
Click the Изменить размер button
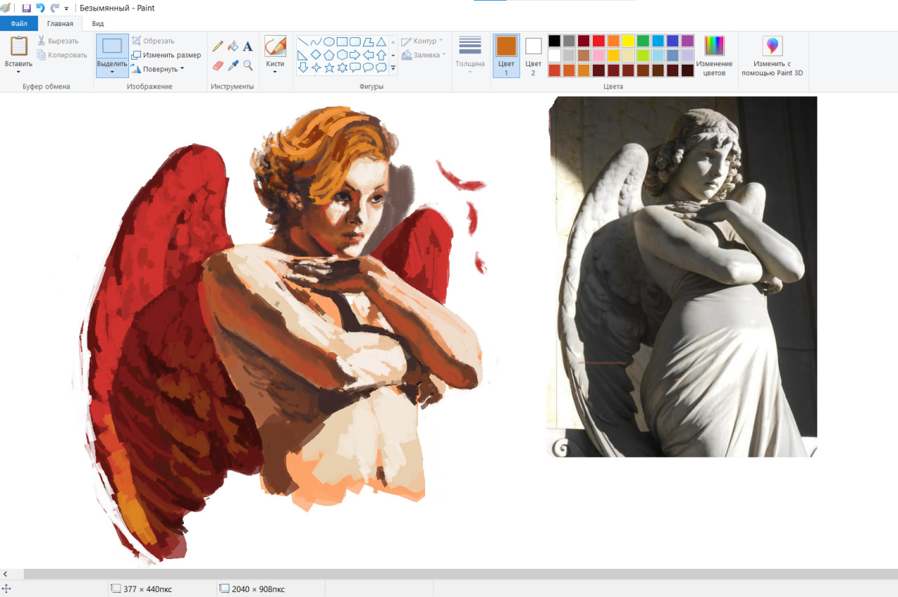click(166, 55)
